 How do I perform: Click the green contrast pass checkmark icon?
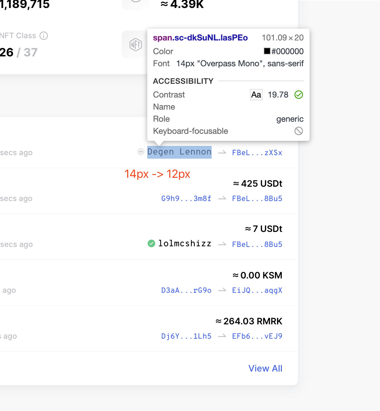click(299, 95)
